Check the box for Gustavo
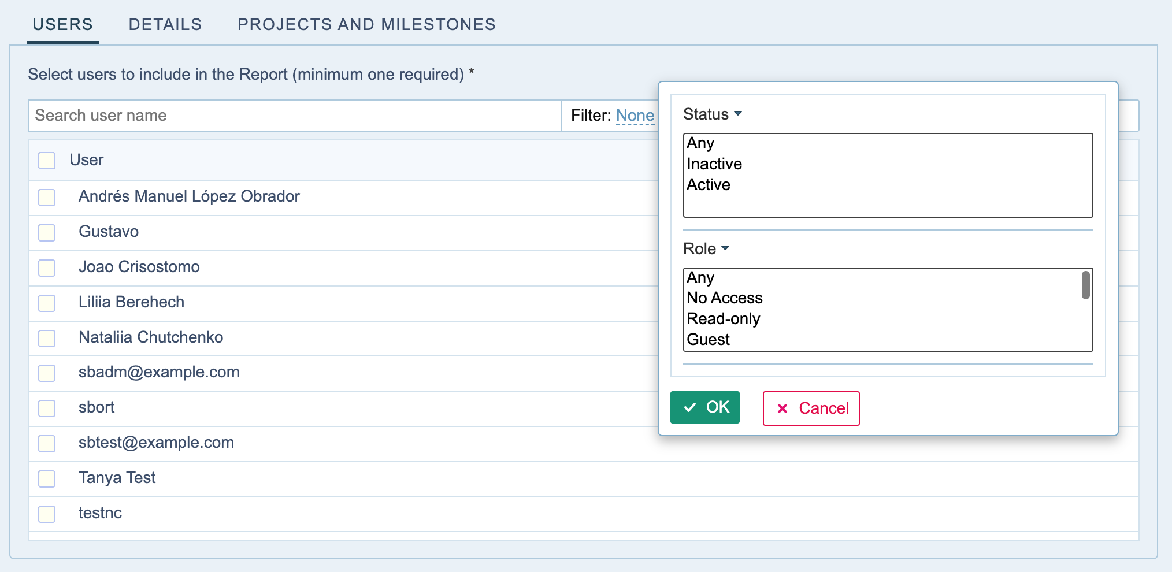Screen dimensions: 1172x572 coord(47,232)
